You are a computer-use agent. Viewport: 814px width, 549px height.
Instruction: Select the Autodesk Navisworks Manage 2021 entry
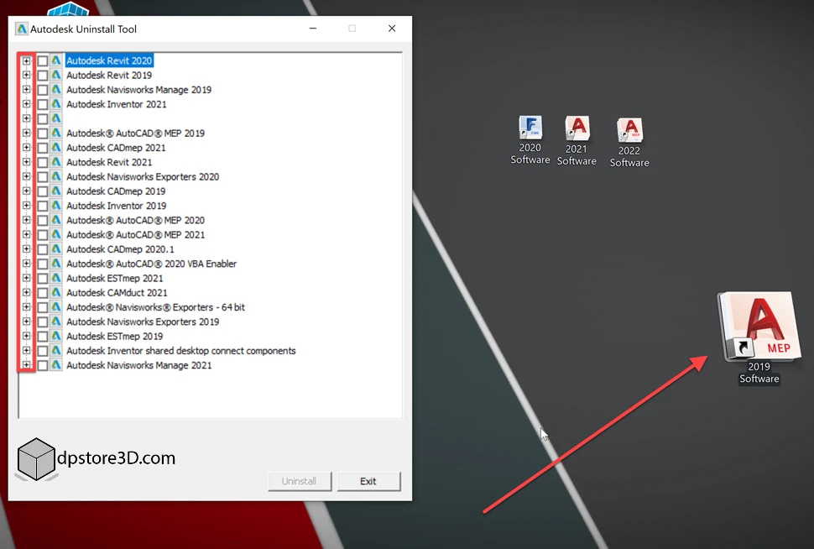(x=139, y=366)
